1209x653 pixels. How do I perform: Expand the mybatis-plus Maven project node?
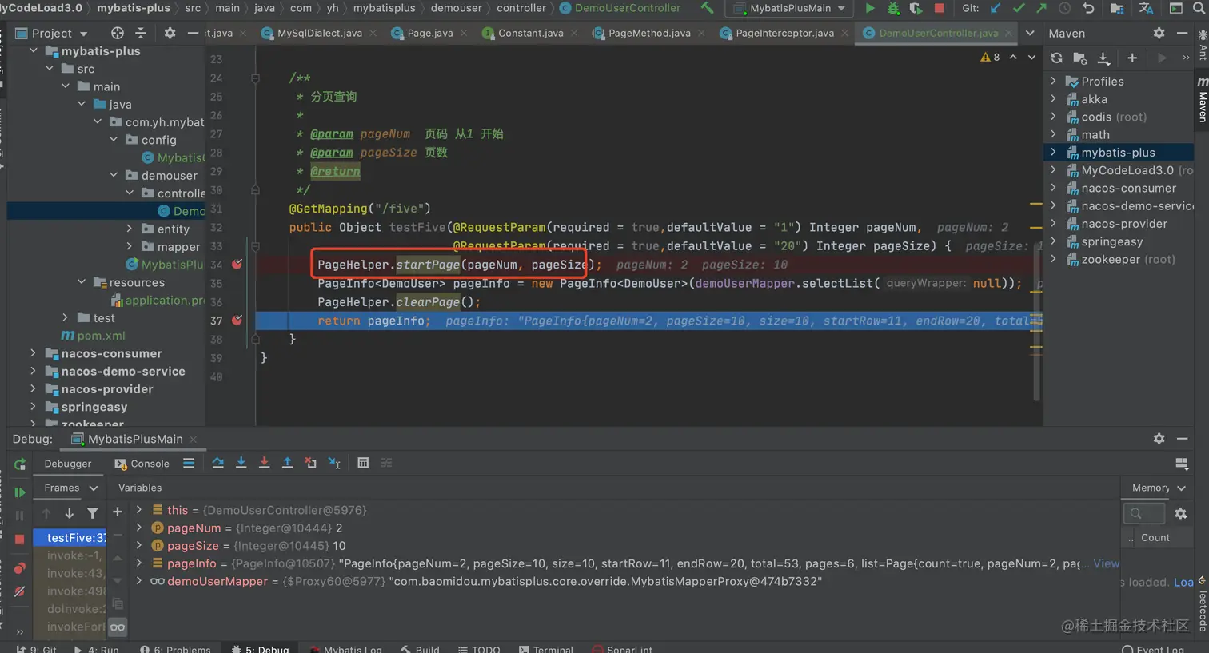(1053, 152)
